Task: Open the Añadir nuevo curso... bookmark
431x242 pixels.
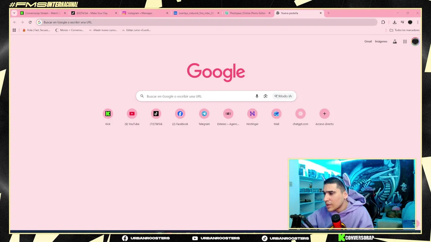Action: (x=103, y=30)
